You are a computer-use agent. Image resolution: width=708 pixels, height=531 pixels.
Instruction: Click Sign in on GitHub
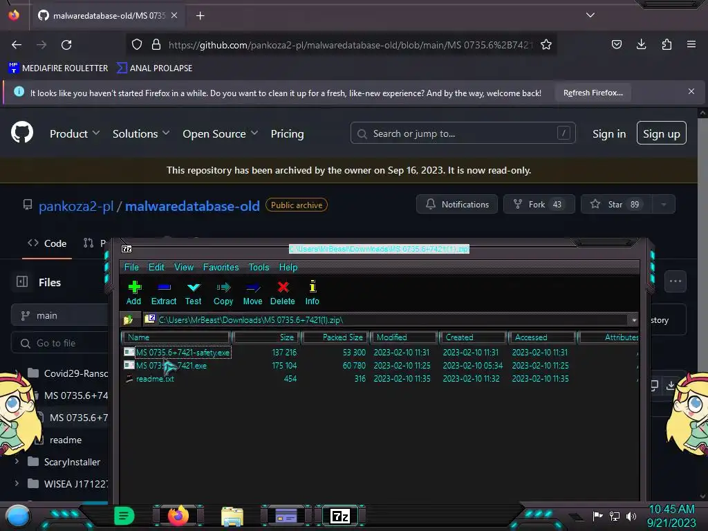click(609, 133)
